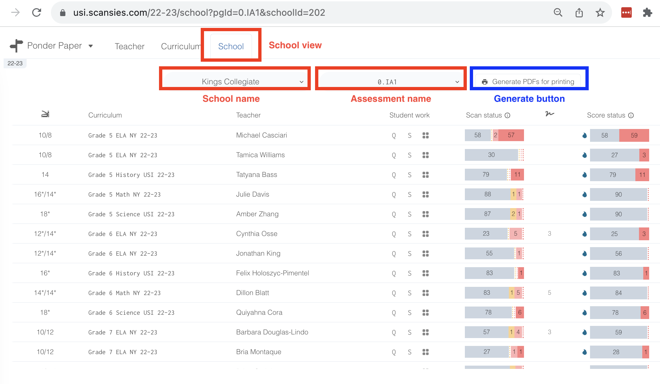
Task: Click Grade 6 Science USI 22-23 curriculum
Action: [x=131, y=313]
